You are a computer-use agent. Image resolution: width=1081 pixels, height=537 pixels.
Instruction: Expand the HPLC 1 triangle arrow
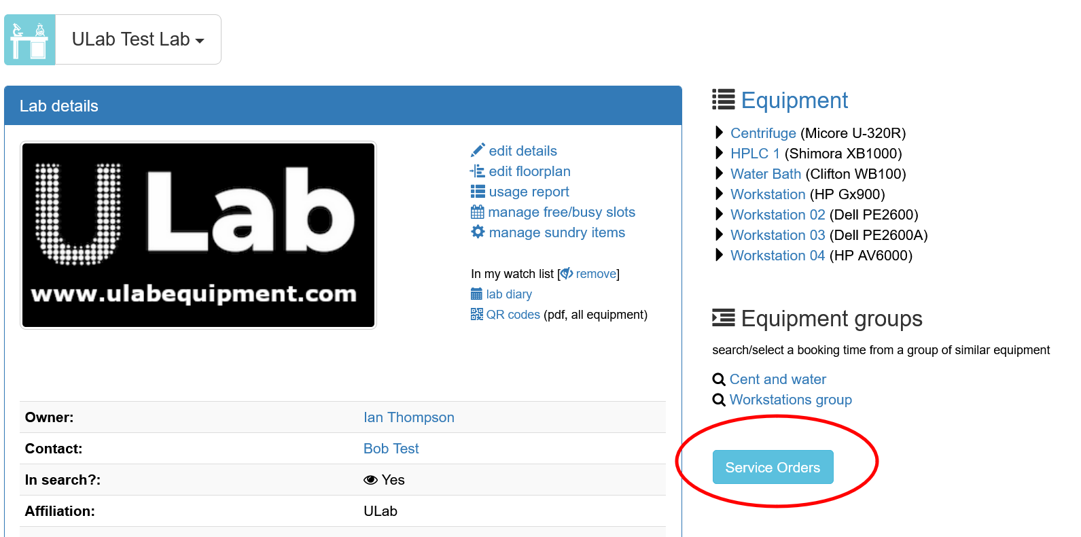pyautogui.click(x=719, y=154)
